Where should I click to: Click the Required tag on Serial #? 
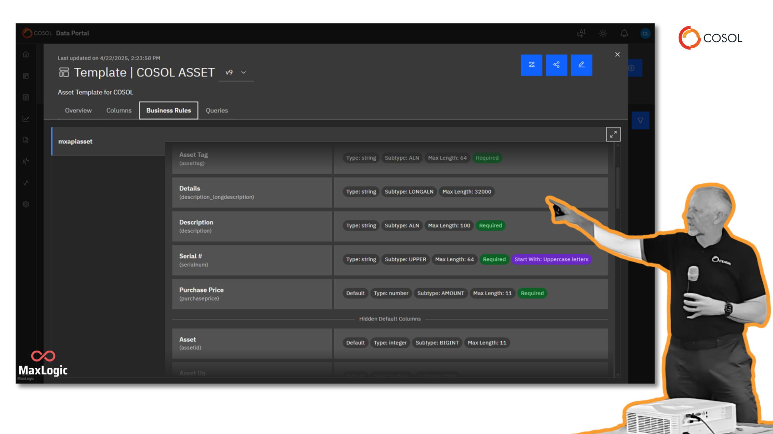[x=494, y=259]
